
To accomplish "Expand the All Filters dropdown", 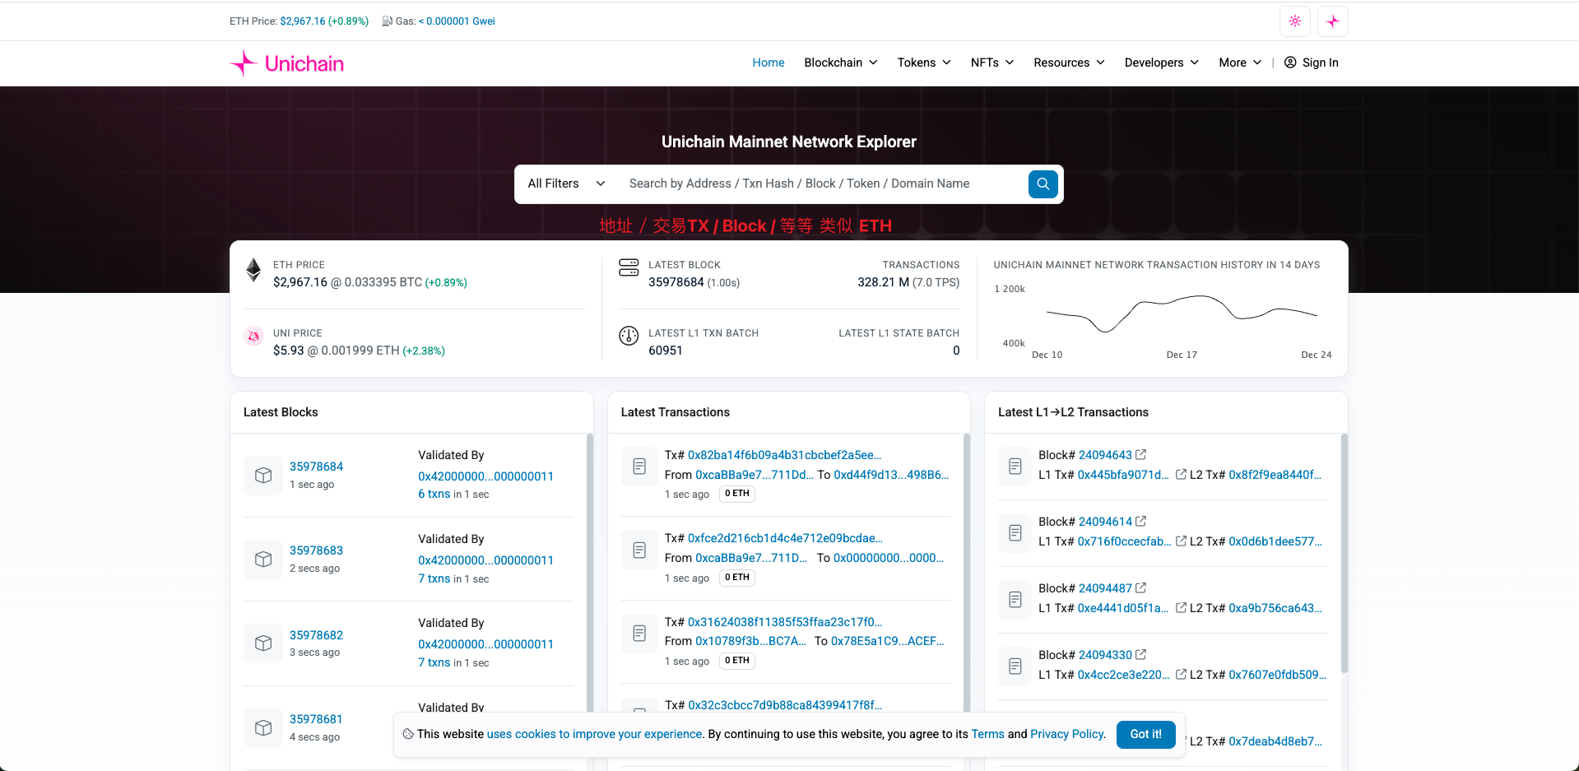I will 566,183.
